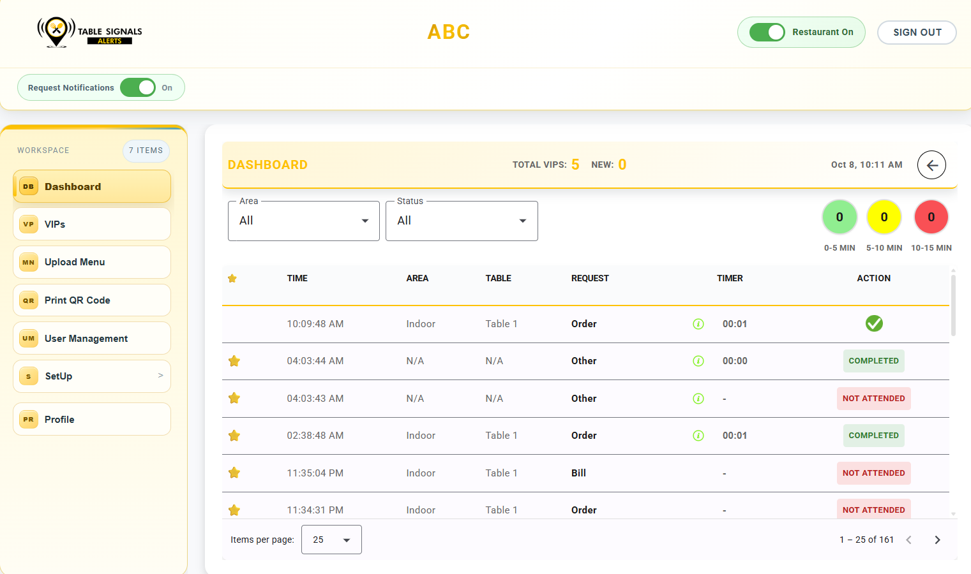Click COMPLETED badge for 04:03:44 AM request
Viewport: 971px width, 574px height.
click(873, 361)
